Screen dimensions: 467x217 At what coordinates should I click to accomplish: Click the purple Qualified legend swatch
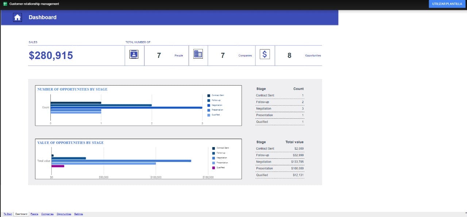coord(213,168)
